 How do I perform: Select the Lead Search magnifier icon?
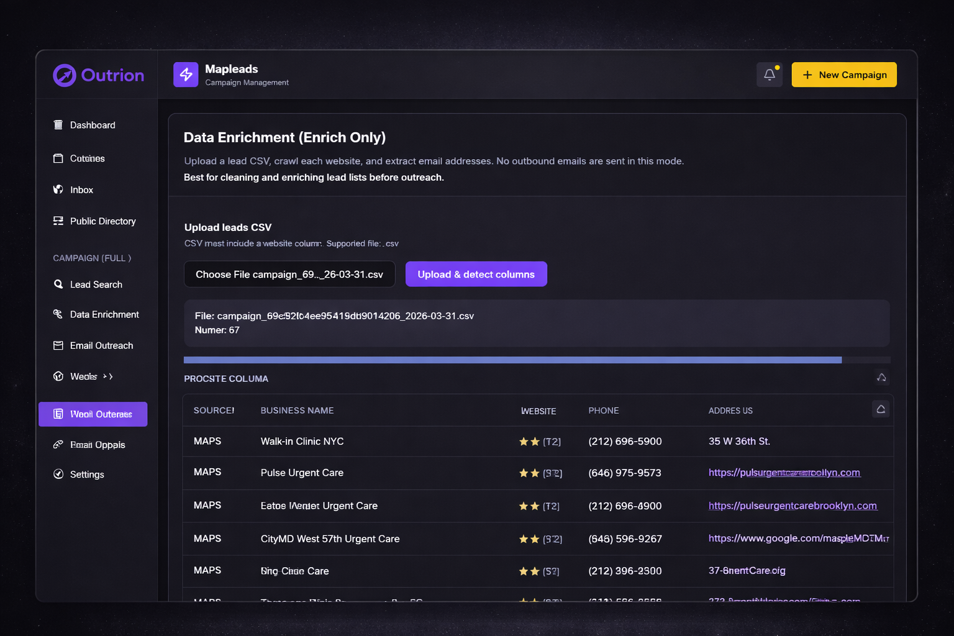click(x=58, y=284)
